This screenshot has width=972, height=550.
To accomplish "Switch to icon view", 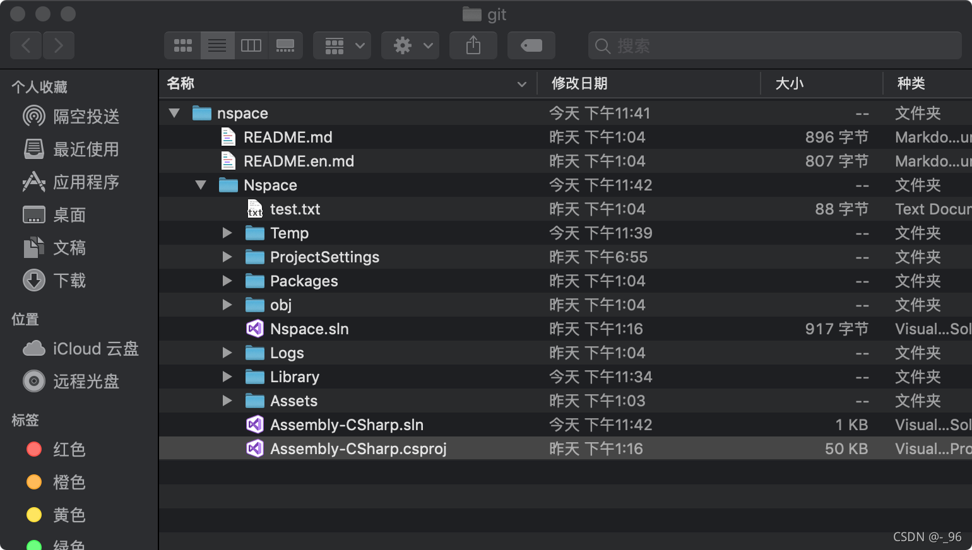I will click(183, 45).
